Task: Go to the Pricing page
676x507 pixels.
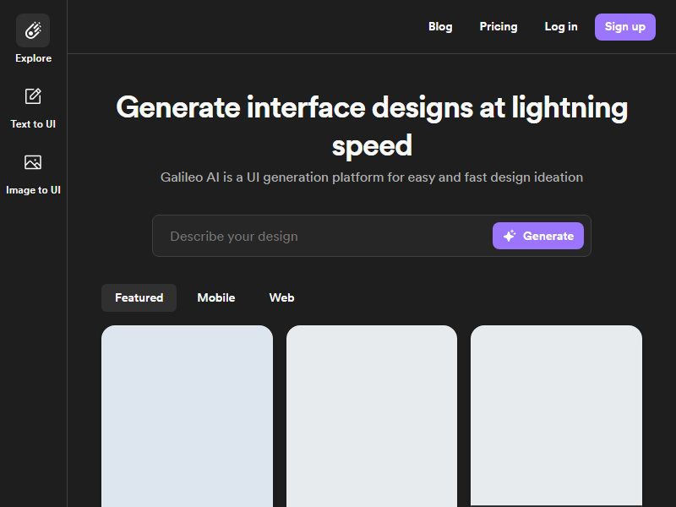Action: 499,27
